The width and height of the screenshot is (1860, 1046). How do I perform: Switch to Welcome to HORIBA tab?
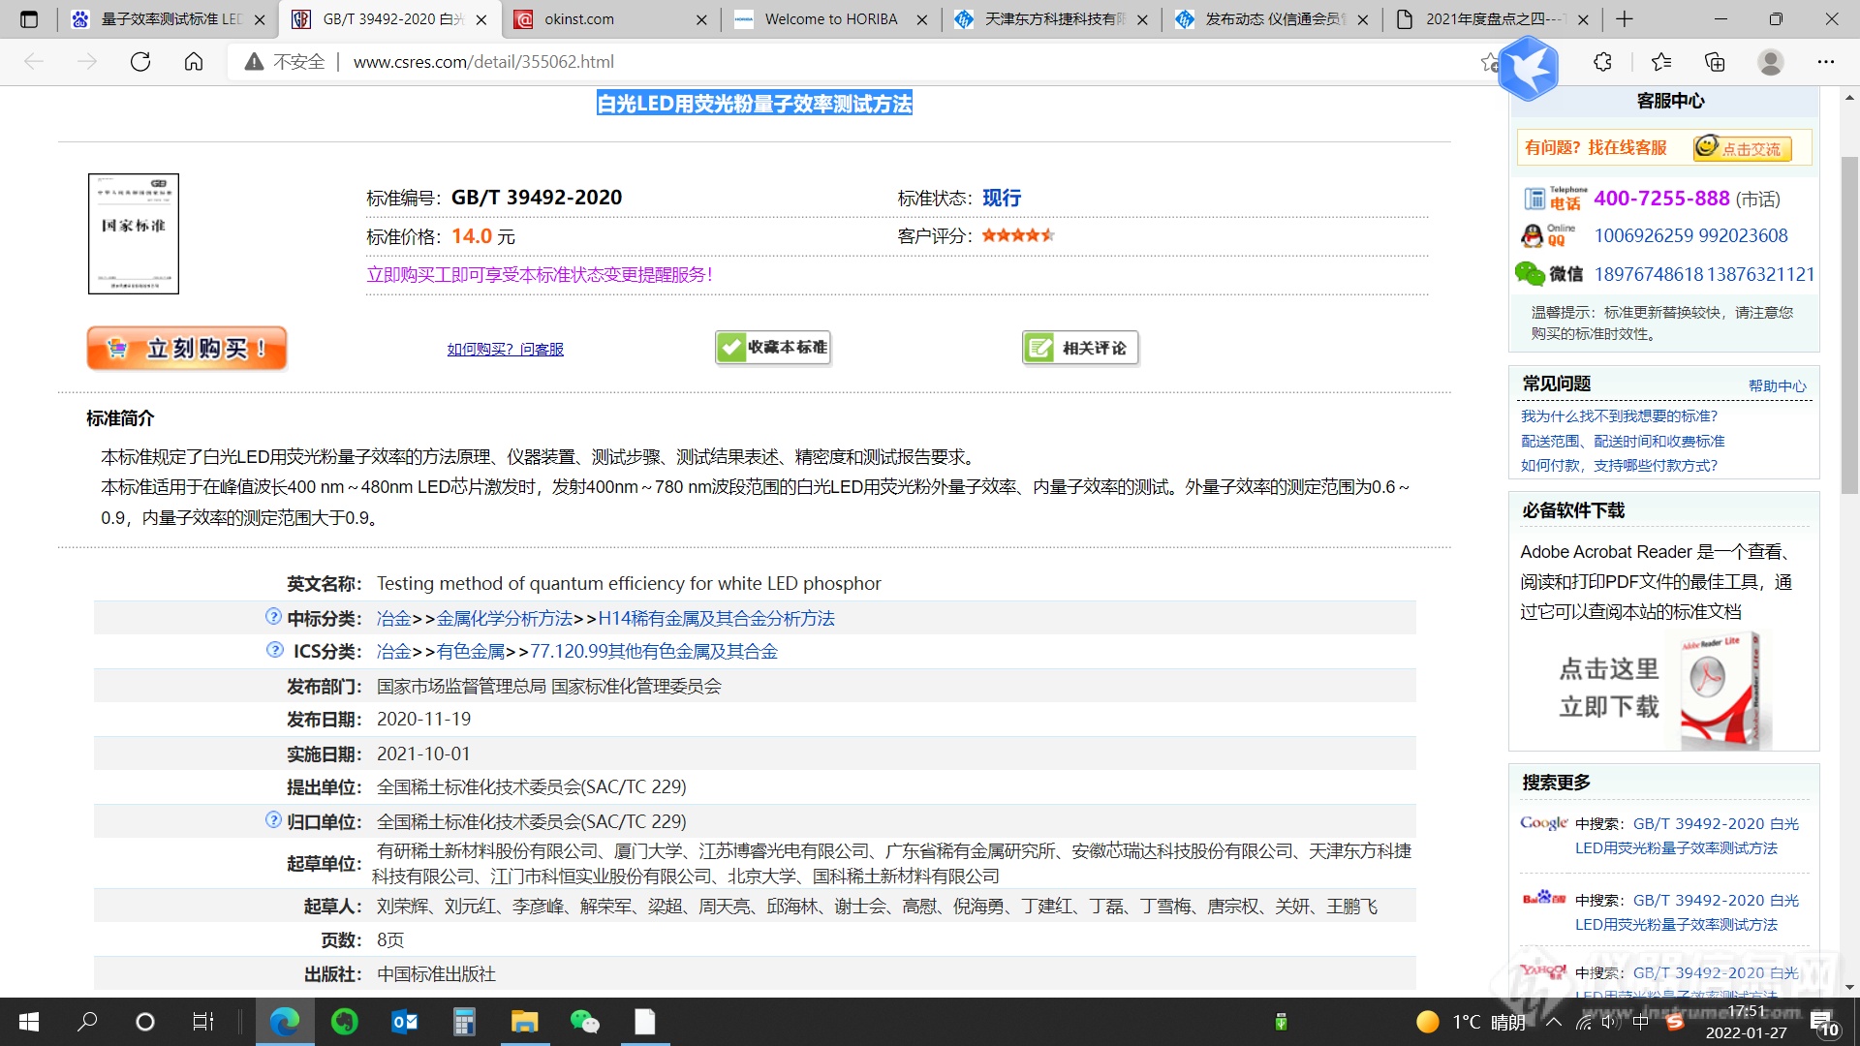coord(831,19)
